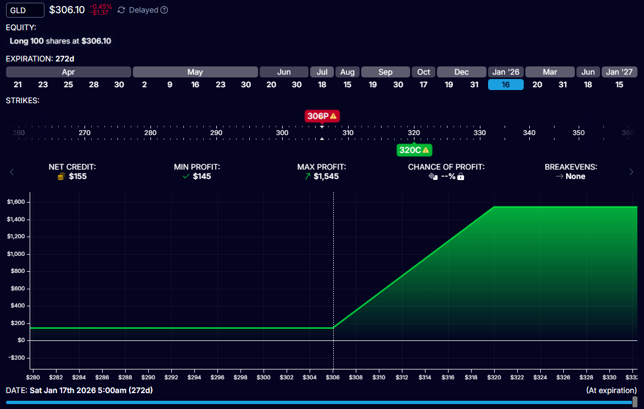Image resolution: width=644 pixels, height=409 pixels.
Task: Click the date slider handle at bottom
Action: click(635, 402)
